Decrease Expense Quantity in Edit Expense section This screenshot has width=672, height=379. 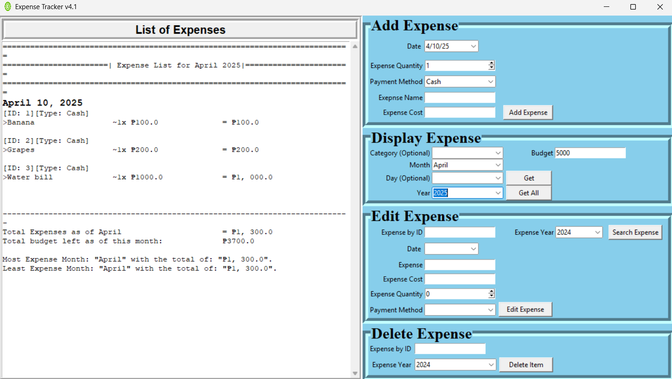tap(491, 296)
